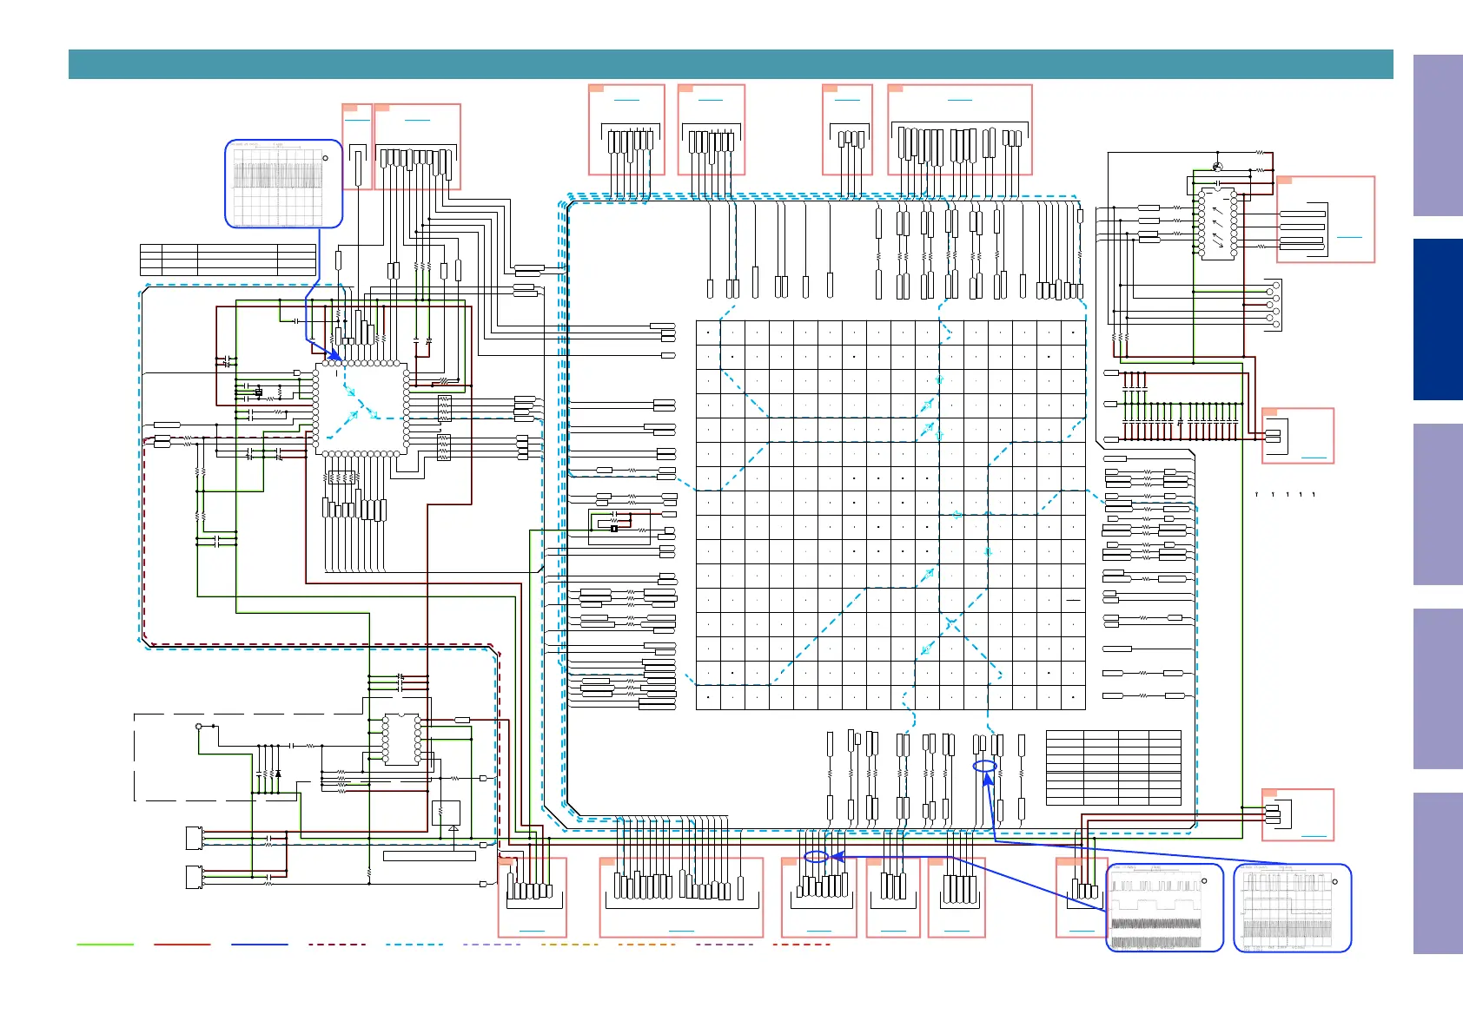Viewport: 1463px width, 1034px height.
Task: Open the oscilloscope waveform thumbnail at top left
Action: click(284, 184)
